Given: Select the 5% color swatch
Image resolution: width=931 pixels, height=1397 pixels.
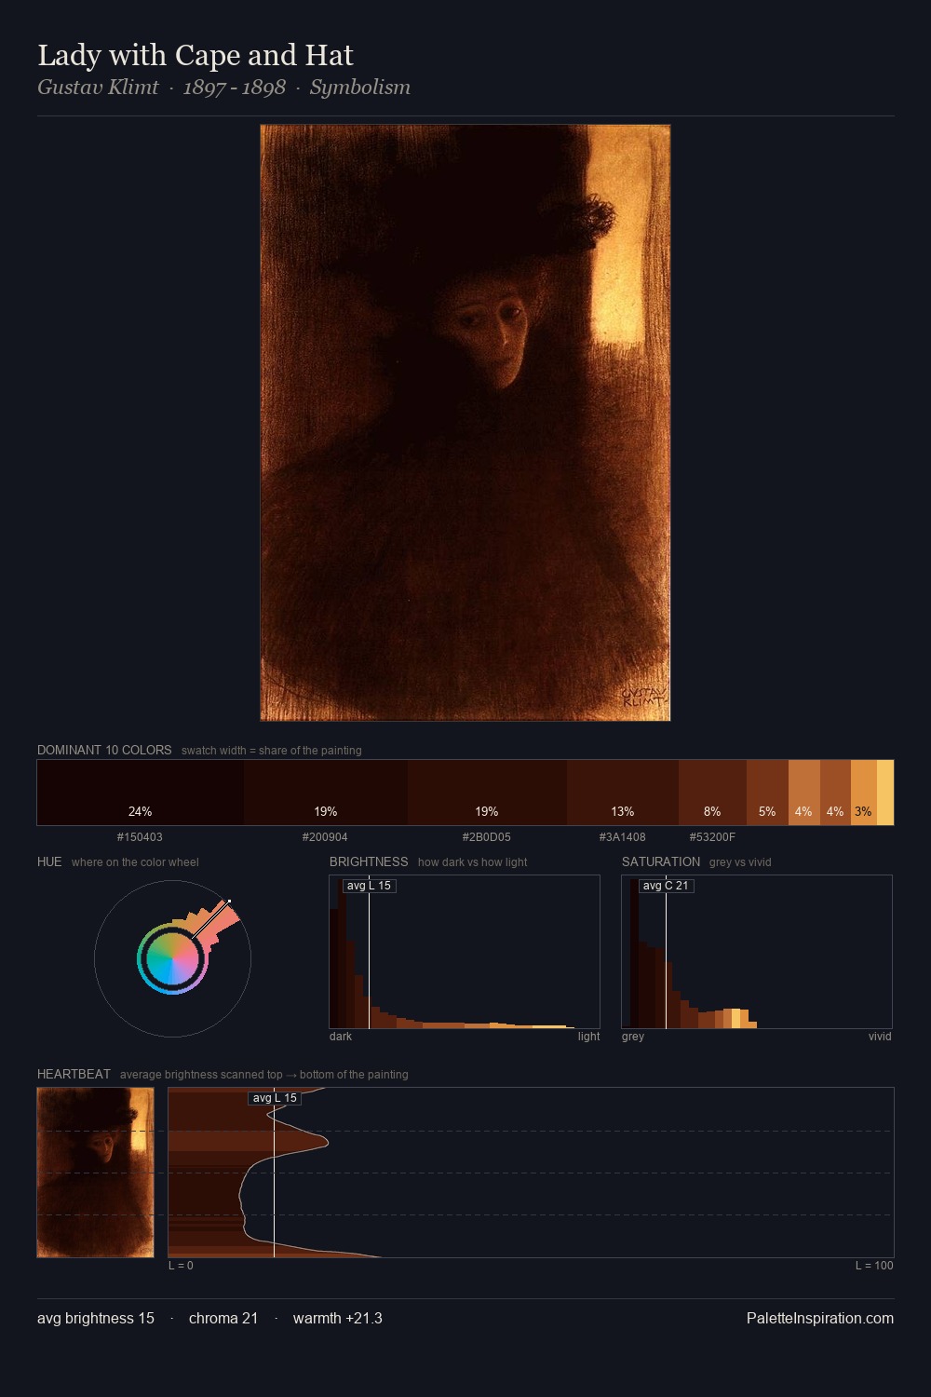Looking at the screenshot, I should point(767,793).
